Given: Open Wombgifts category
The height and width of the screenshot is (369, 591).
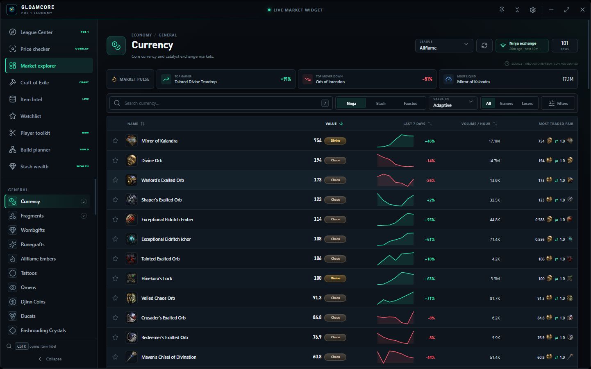Looking at the screenshot, I should click(x=48, y=230).
